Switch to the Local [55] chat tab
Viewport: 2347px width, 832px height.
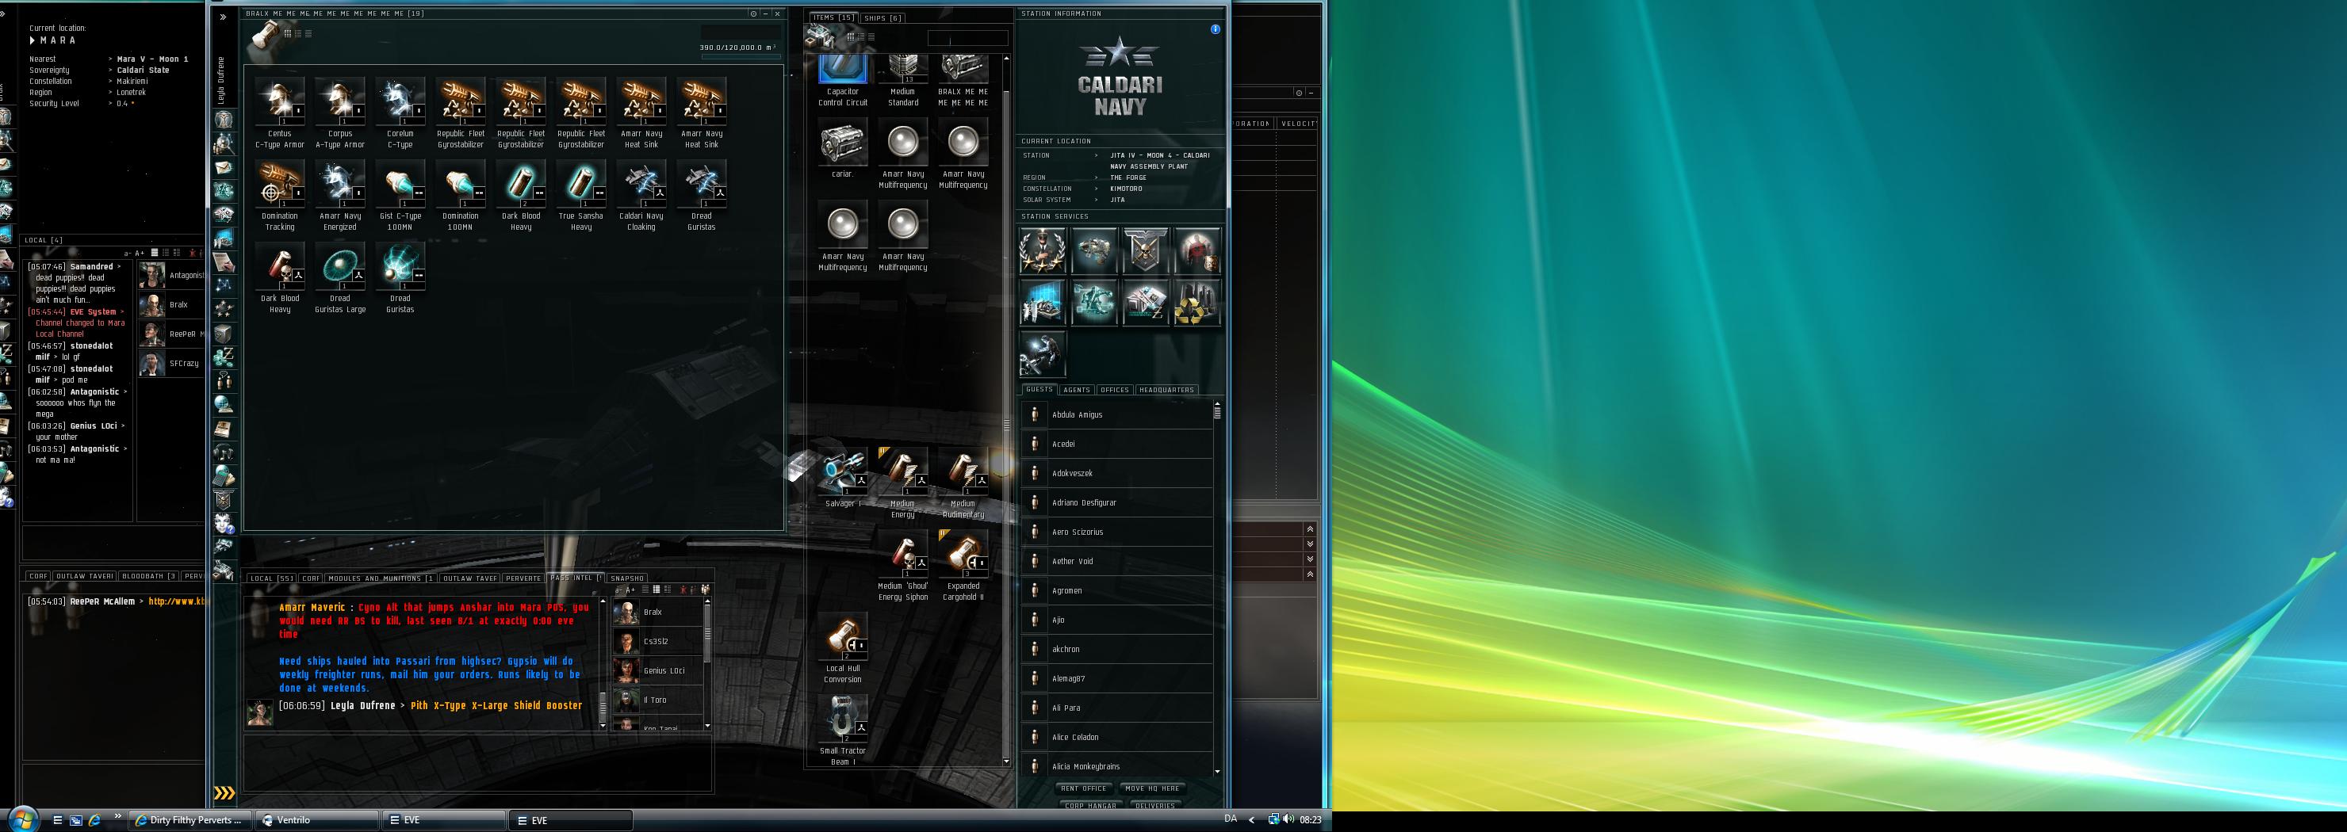point(273,578)
